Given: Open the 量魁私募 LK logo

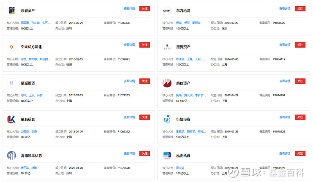Looking at the screenshot, I should point(11,119).
